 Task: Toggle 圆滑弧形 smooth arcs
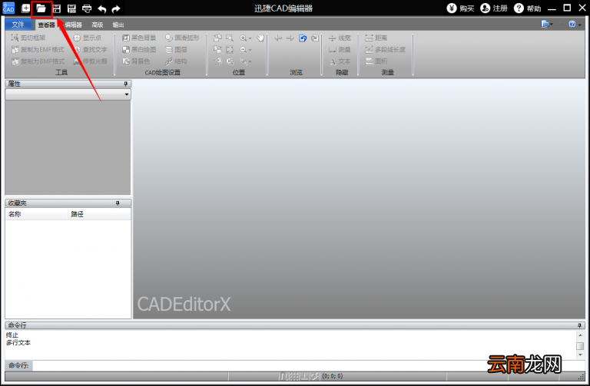[x=182, y=38]
